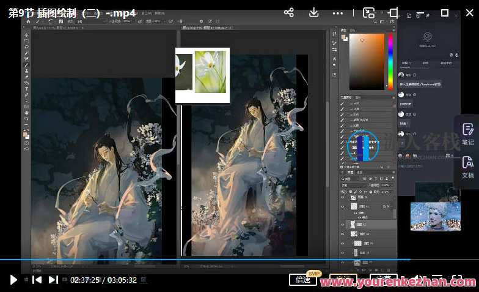
Task: Skip to previous video
Action: [37, 279]
